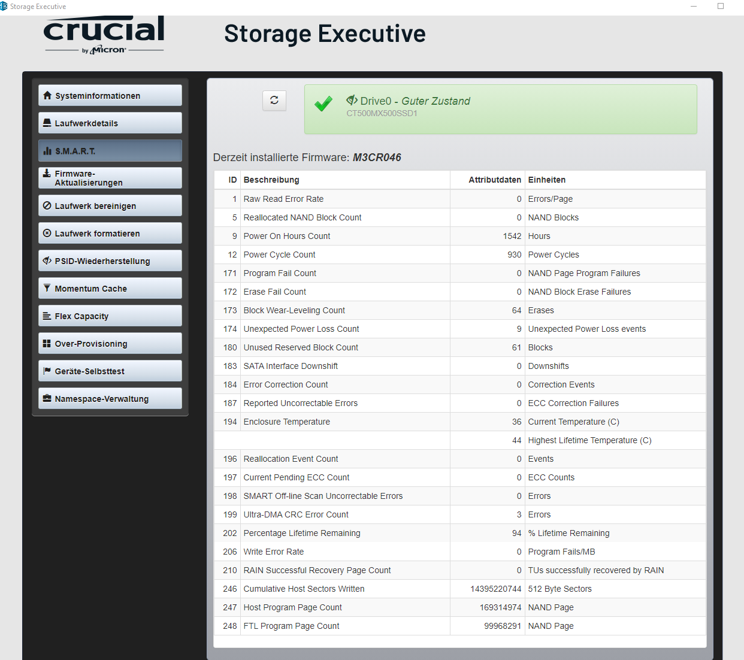Open Laufwerk bereinigen
Viewport: 744px width, 660px height.
[x=110, y=205]
